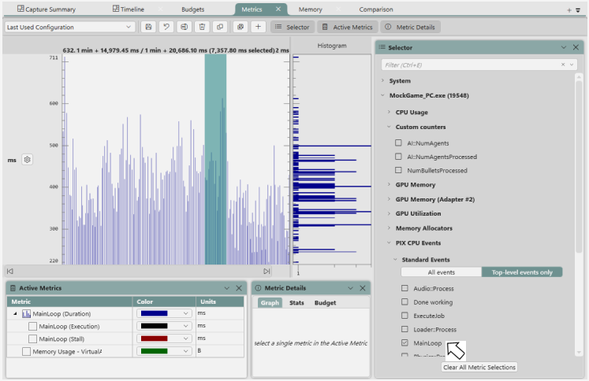Close the Metrics tab
The width and height of the screenshot is (589, 381).
click(278, 9)
